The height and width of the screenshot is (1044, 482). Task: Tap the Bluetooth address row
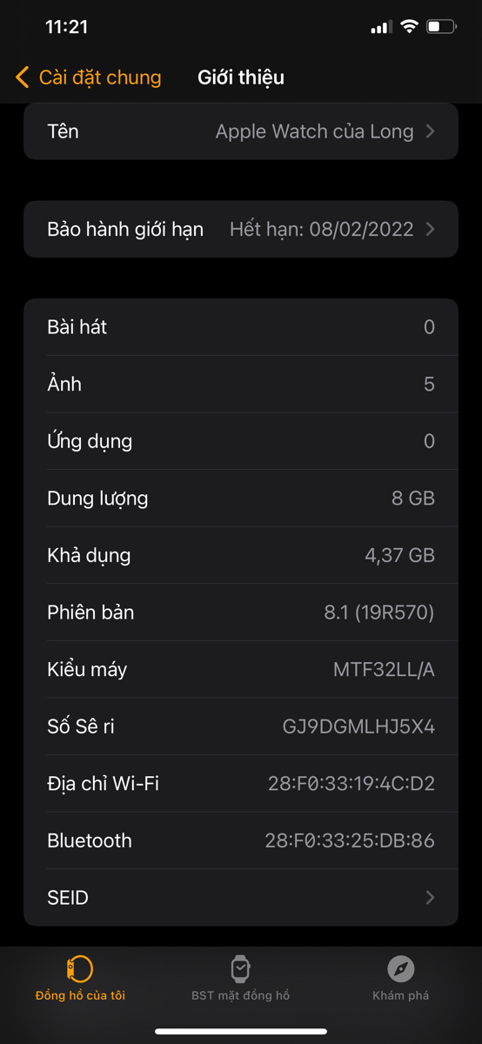coord(241,841)
